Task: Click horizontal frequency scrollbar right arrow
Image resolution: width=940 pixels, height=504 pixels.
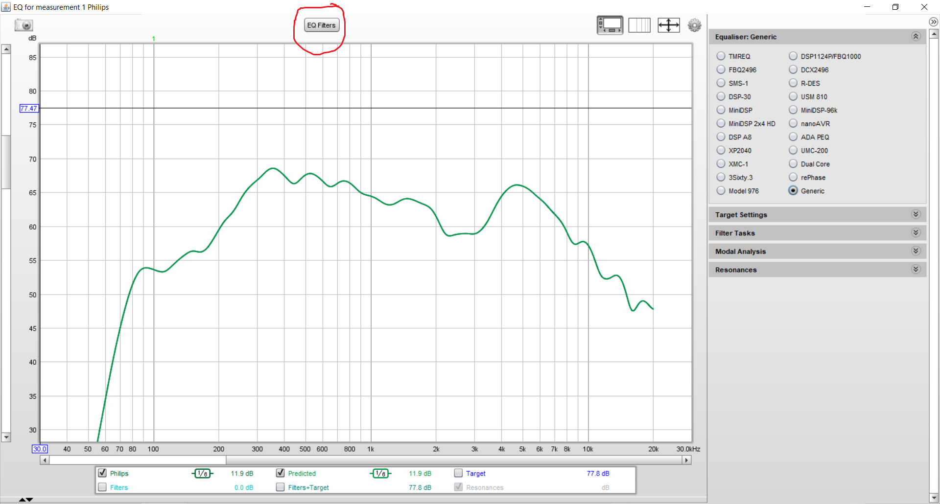Action: 686,460
